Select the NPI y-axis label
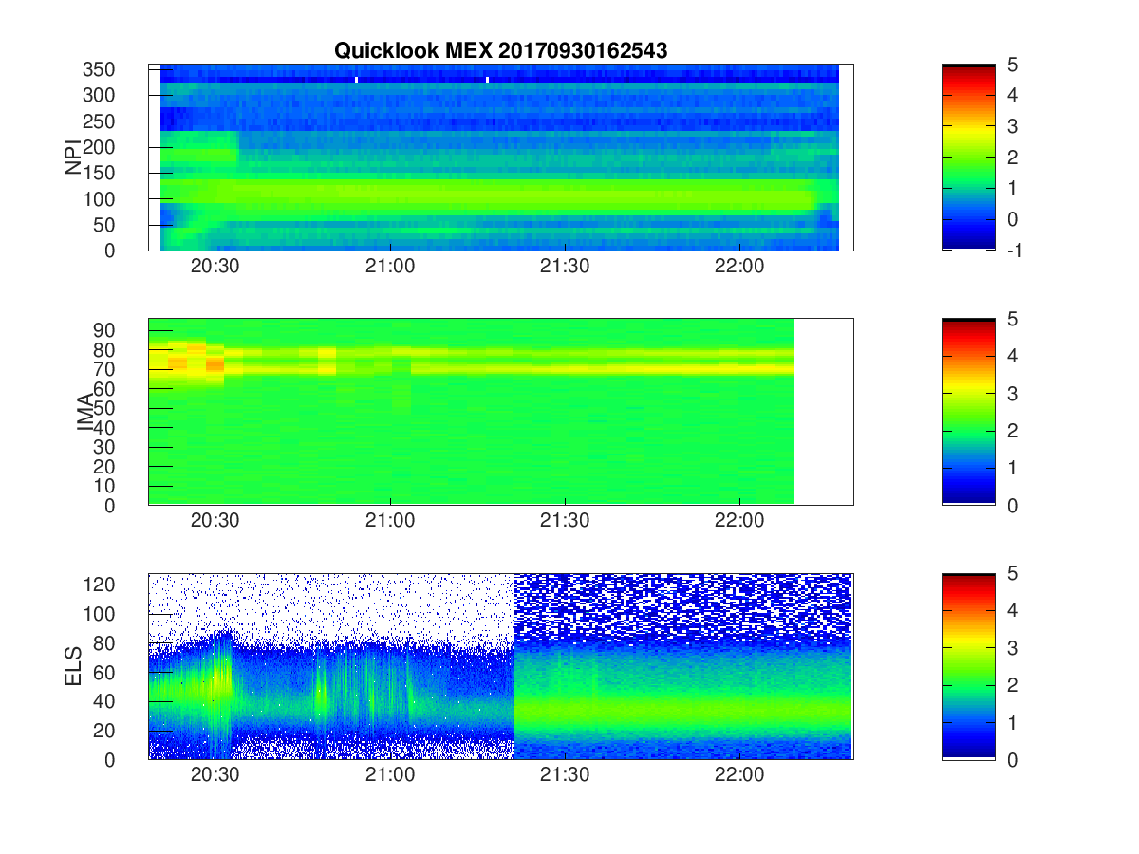This screenshot has height=854, width=1139. [x=73, y=158]
